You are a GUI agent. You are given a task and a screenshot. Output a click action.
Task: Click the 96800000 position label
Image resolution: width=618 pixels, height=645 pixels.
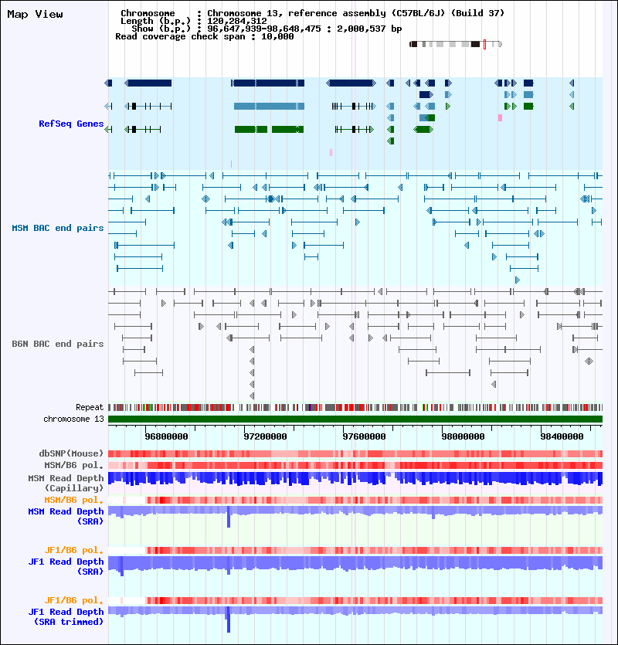[x=166, y=436]
